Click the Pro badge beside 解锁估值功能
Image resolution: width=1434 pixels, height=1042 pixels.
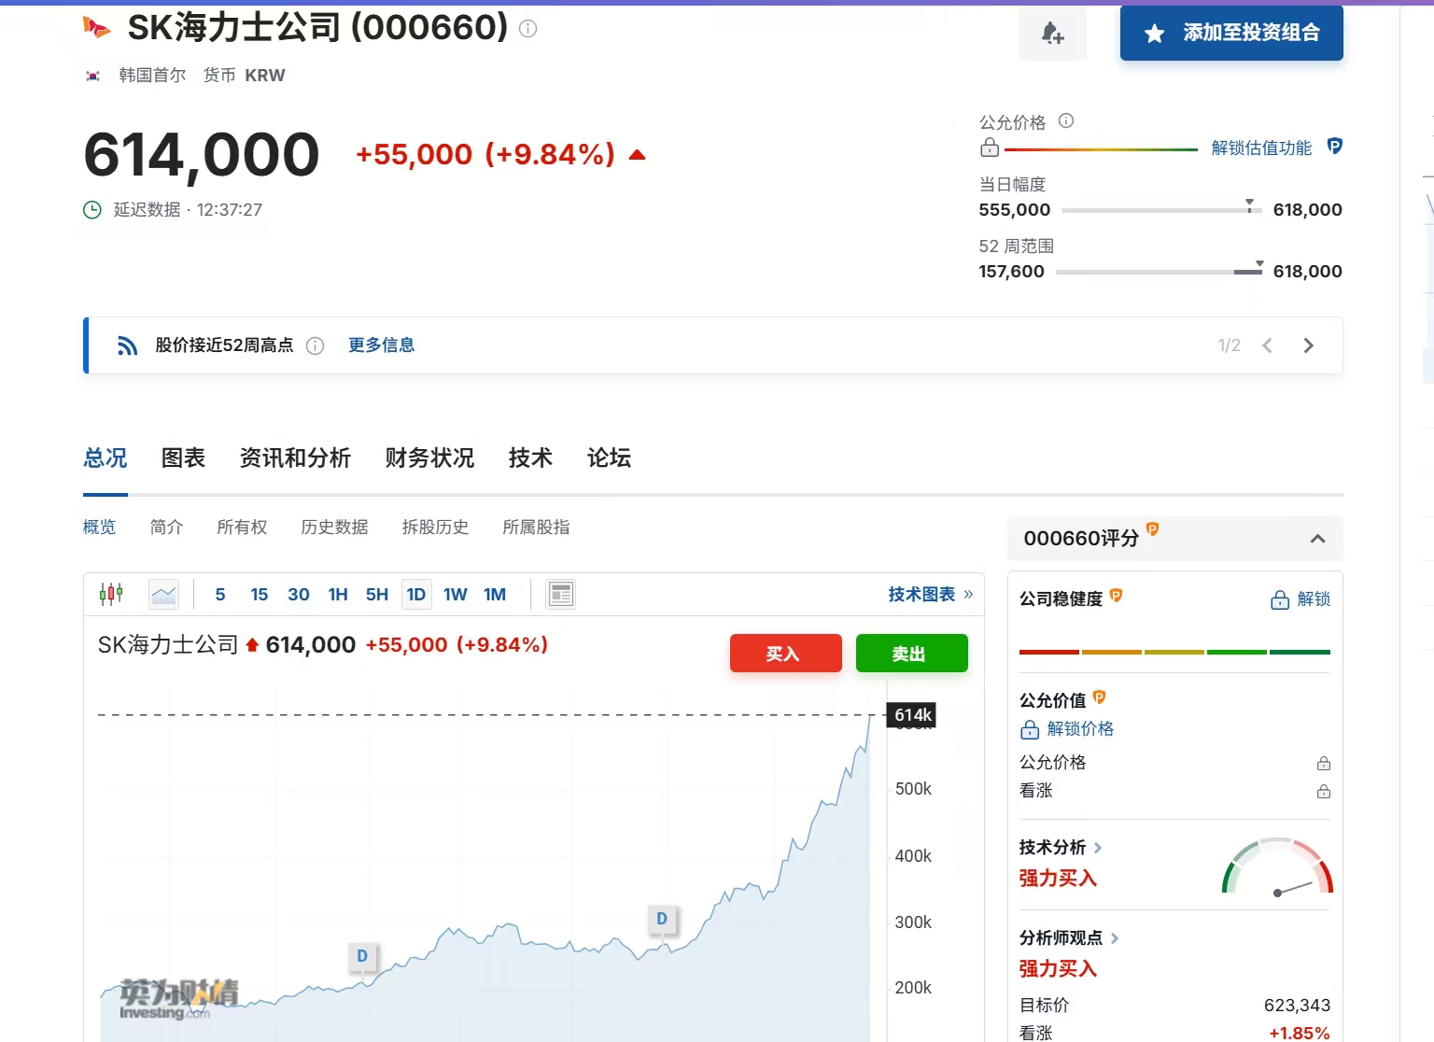coord(1335,147)
